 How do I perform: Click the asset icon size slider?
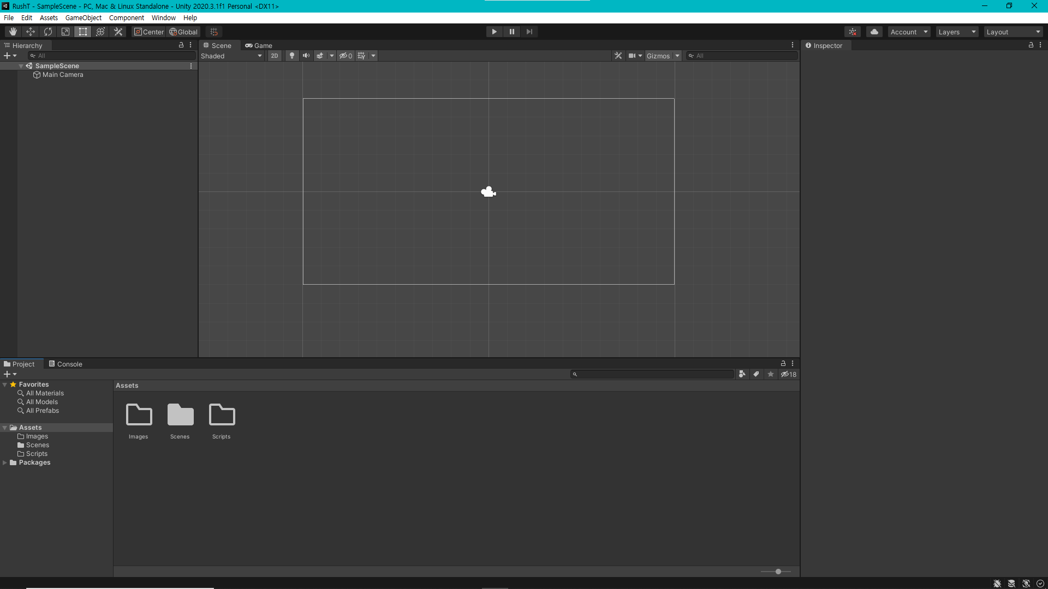(x=778, y=572)
